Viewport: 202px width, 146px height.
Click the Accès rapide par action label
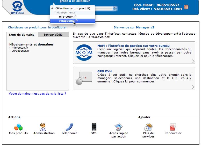pyautogui.click(x=119, y=135)
